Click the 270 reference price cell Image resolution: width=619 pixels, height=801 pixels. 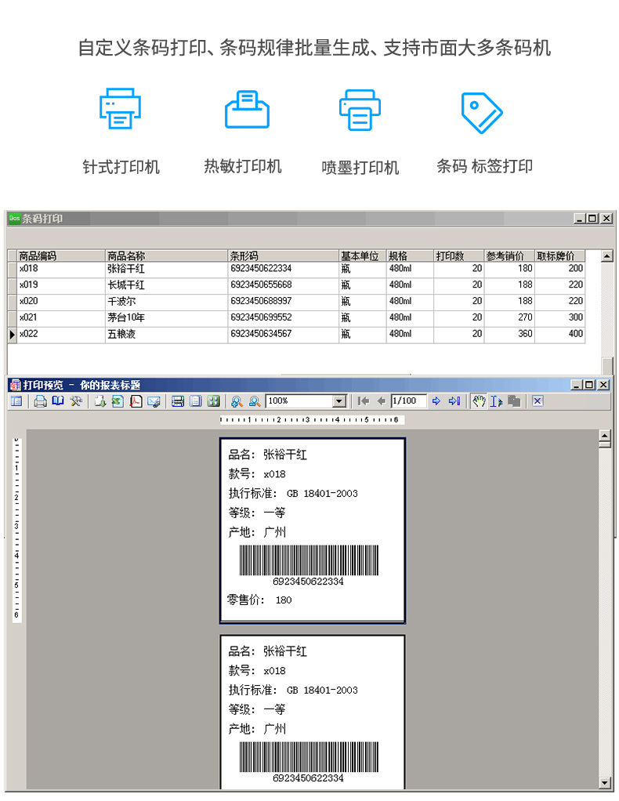click(509, 318)
